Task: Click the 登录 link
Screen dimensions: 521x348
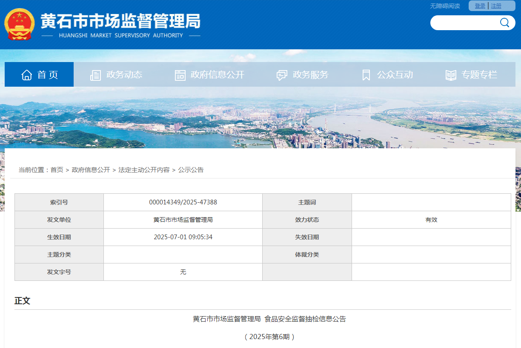Action: [x=480, y=6]
